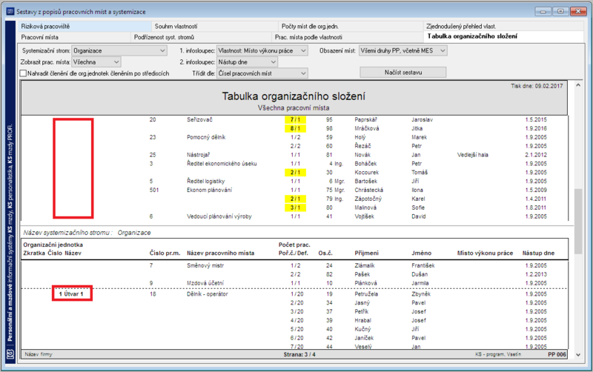The image size is (593, 372).
Task: Open Podřízenost syst. stromů tab
Action: click(202, 37)
